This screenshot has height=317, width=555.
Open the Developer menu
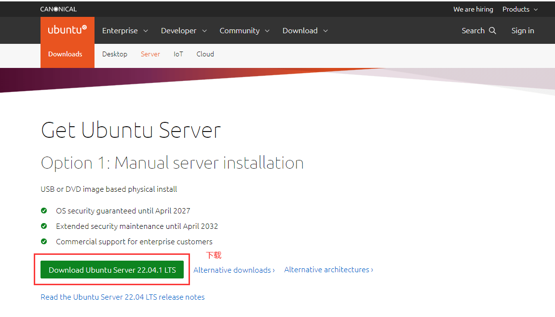point(178,31)
